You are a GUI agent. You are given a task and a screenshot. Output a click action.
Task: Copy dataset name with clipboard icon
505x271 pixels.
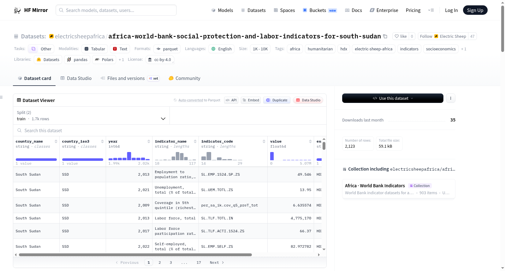385,36
